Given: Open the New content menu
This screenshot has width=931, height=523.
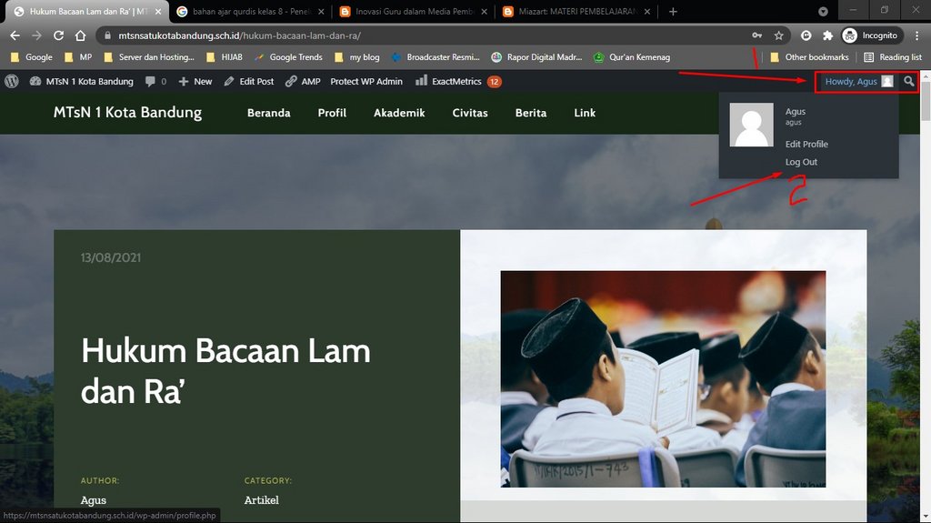Looking at the screenshot, I should coord(195,82).
